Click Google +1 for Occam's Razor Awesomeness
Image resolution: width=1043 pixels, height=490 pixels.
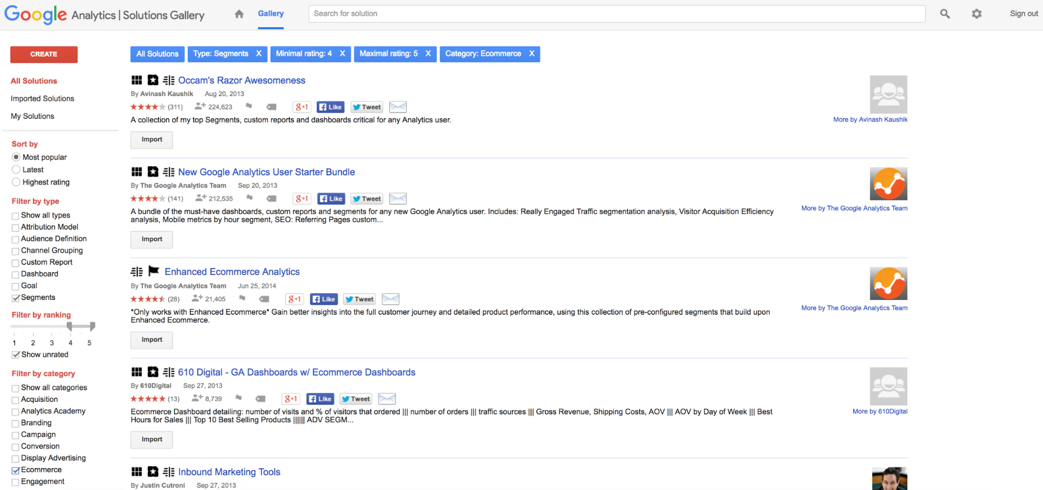pyautogui.click(x=302, y=107)
